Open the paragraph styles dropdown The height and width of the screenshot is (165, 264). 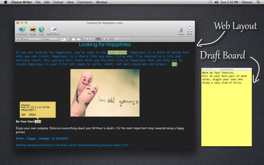click(x=18, y=39)
